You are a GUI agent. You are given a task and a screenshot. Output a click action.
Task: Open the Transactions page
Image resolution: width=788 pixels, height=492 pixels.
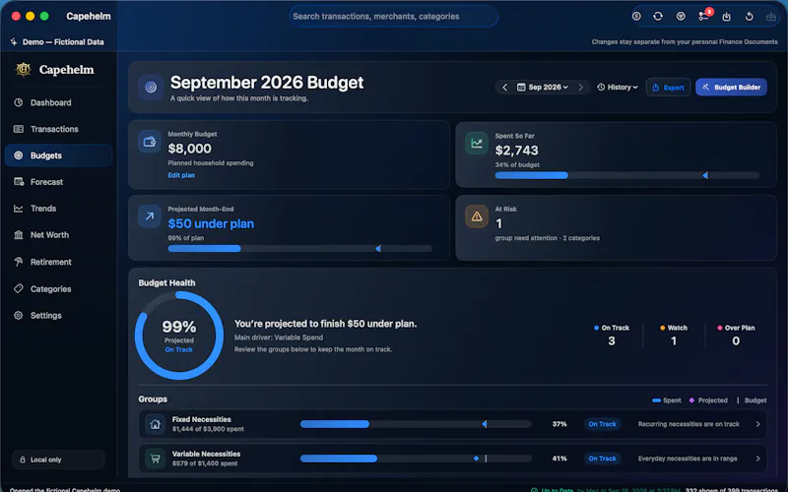(58, 129)
